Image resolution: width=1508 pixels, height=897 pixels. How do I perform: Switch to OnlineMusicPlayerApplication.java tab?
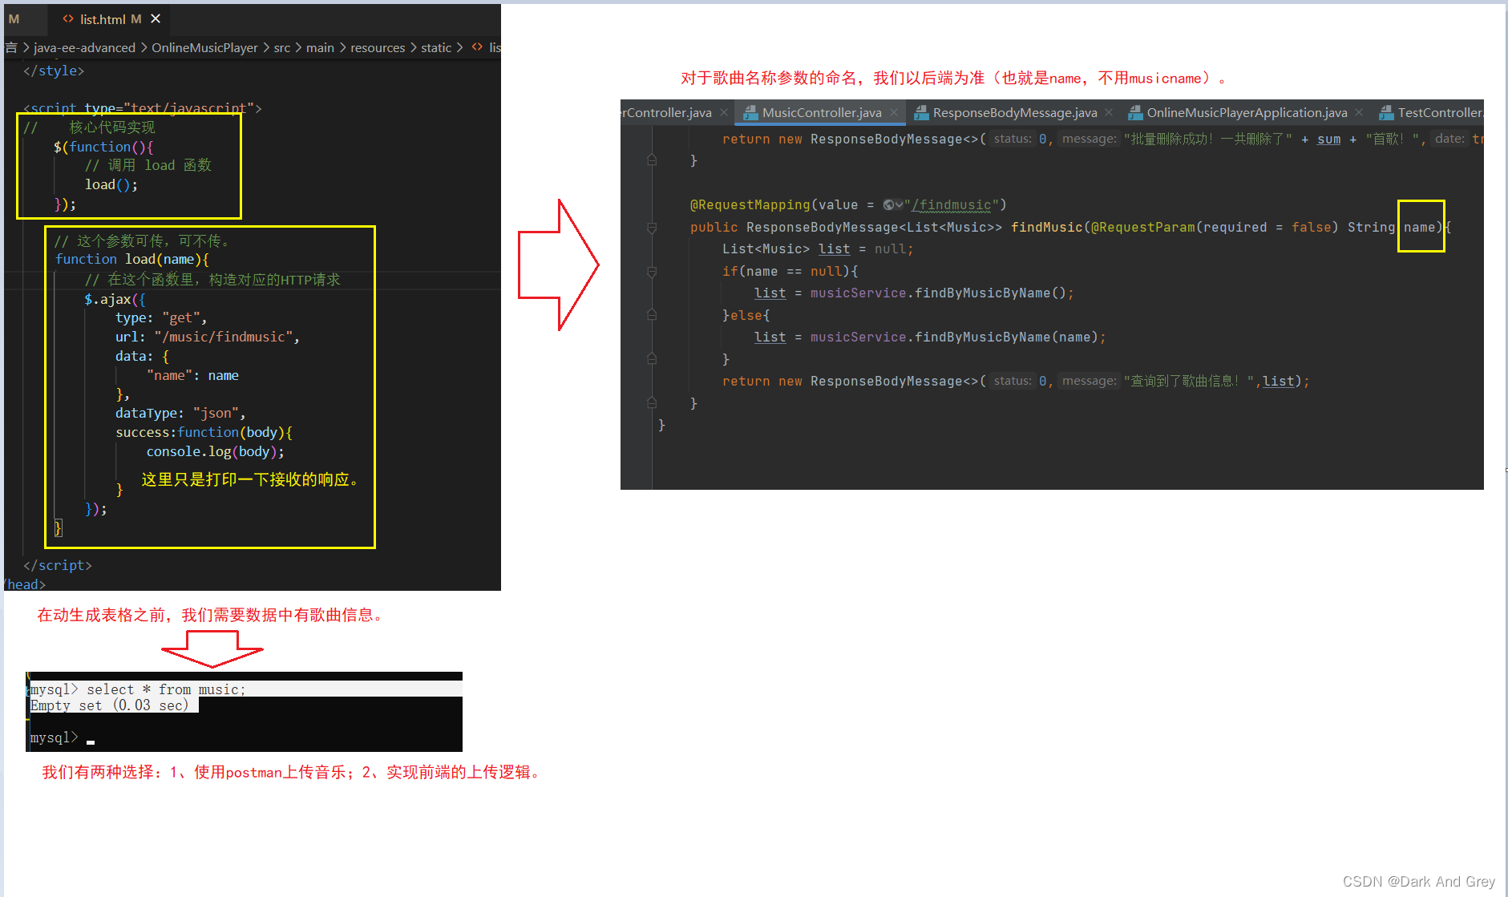[x=1247, y=113]
